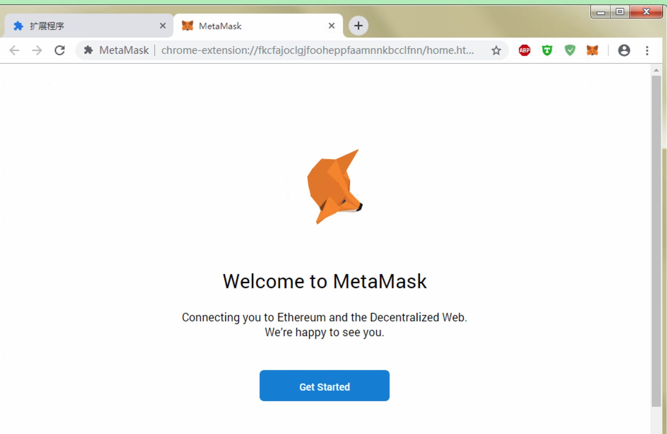This screenshot has height=434, width=667.
Task: Close the 扩展程序 tab
Action: tap(163, 25)
